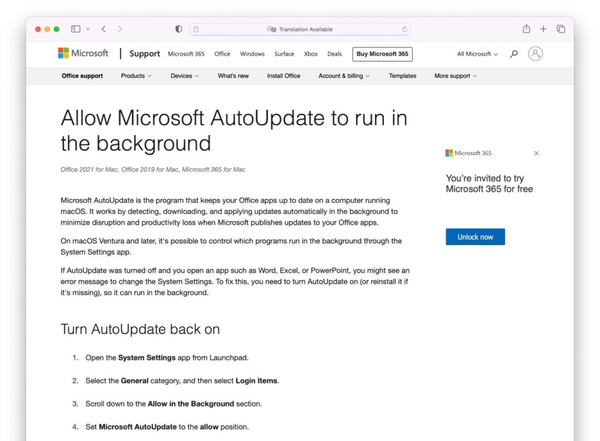Open Install Office link
The height and width of the screenshot is (441, 600).
tap(284, 76)
